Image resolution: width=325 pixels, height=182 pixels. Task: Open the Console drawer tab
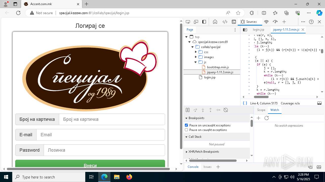193,167
